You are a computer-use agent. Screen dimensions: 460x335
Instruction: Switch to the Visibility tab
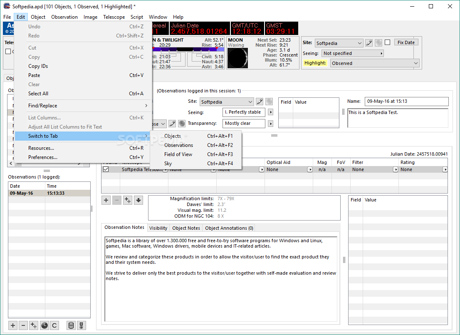tap(158, 228)
